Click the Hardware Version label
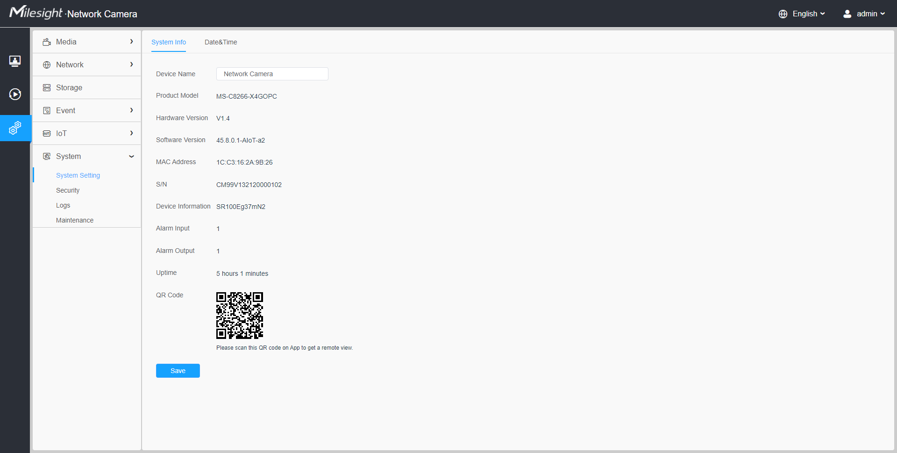Viewport: 897px width, 453px height. pyautogui.click(x=182, y=118)
